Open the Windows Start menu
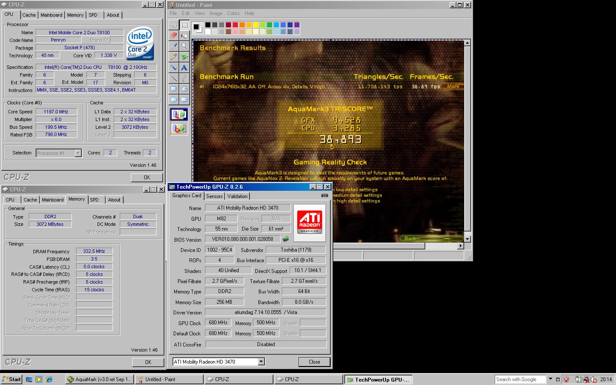The image size is (616, 385). (x=12, y=379)
